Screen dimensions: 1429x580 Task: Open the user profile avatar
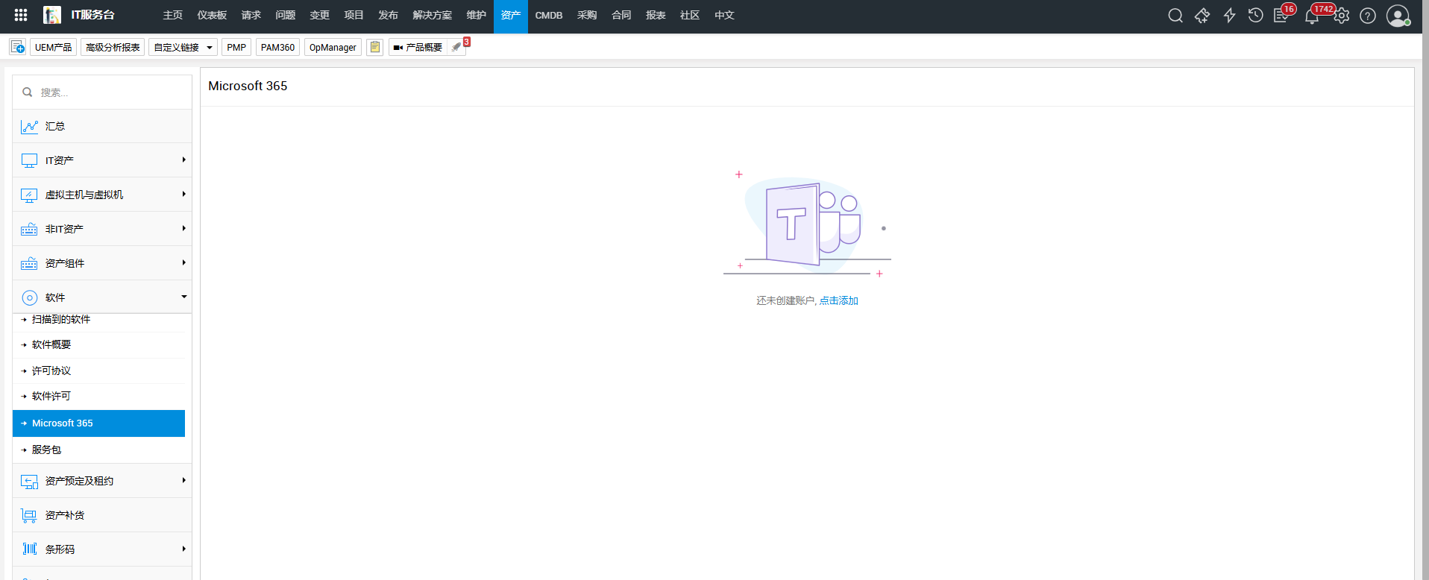pyautogui.click(x=1397, y=16)
